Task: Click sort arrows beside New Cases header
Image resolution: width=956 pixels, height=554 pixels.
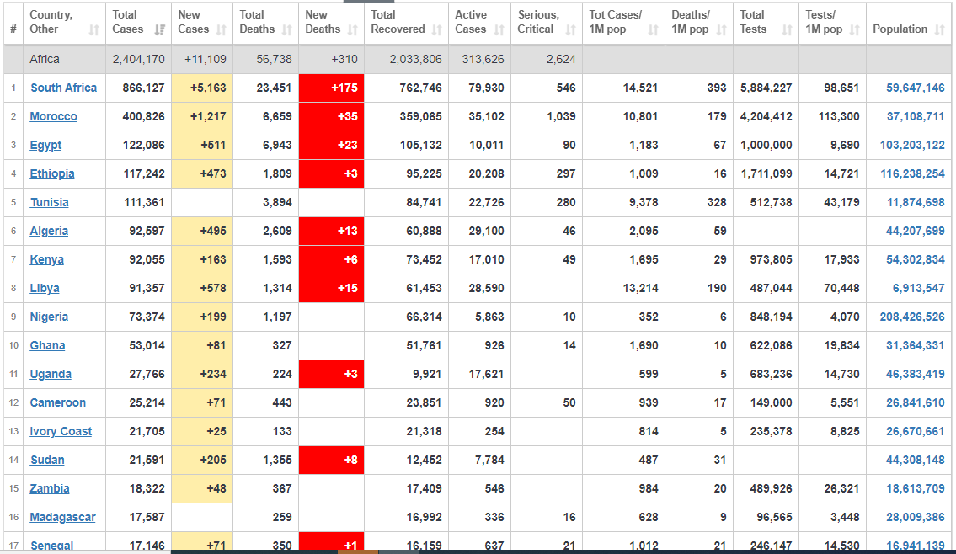Action: 221,29
